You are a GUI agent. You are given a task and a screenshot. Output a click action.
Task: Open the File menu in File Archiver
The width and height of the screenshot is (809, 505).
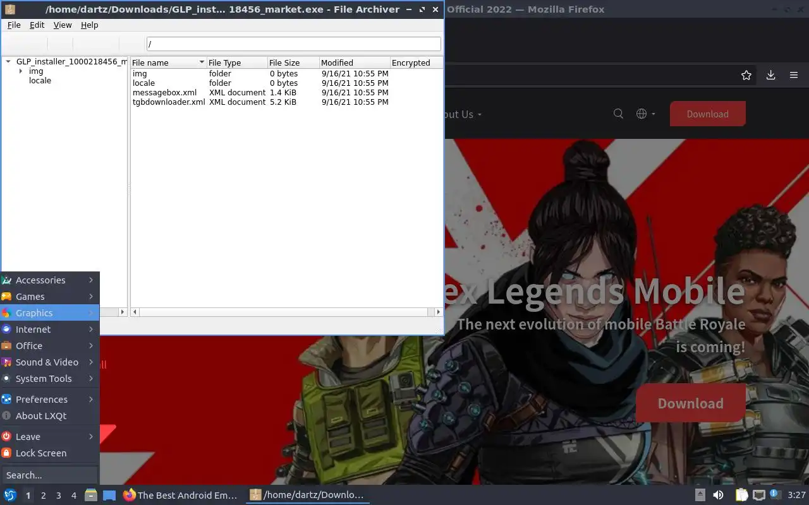point(14,25)
